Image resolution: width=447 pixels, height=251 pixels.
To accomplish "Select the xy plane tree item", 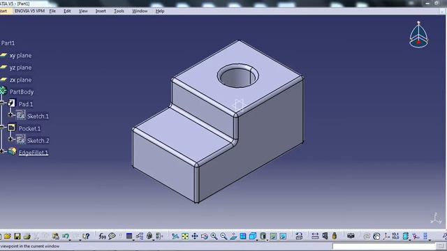I will [20, 56].
